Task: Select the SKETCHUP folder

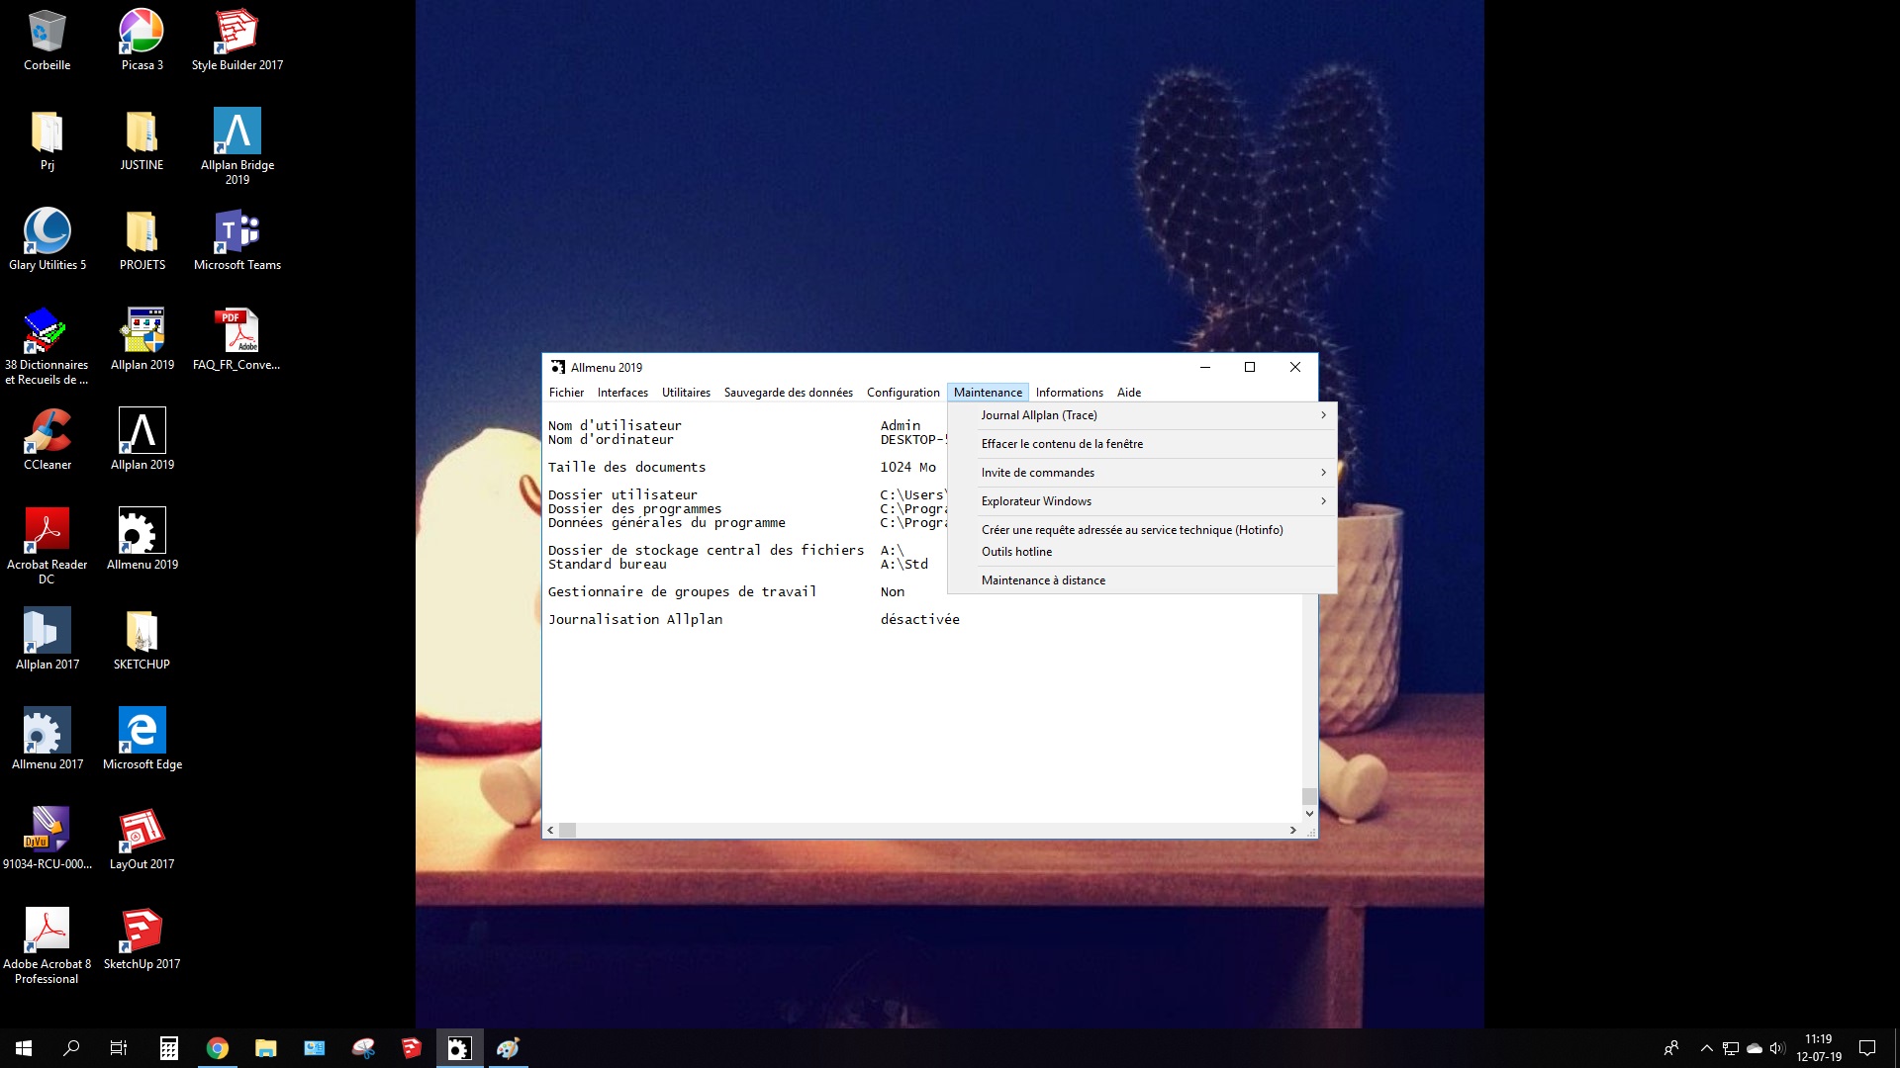Action: [142, 640]
